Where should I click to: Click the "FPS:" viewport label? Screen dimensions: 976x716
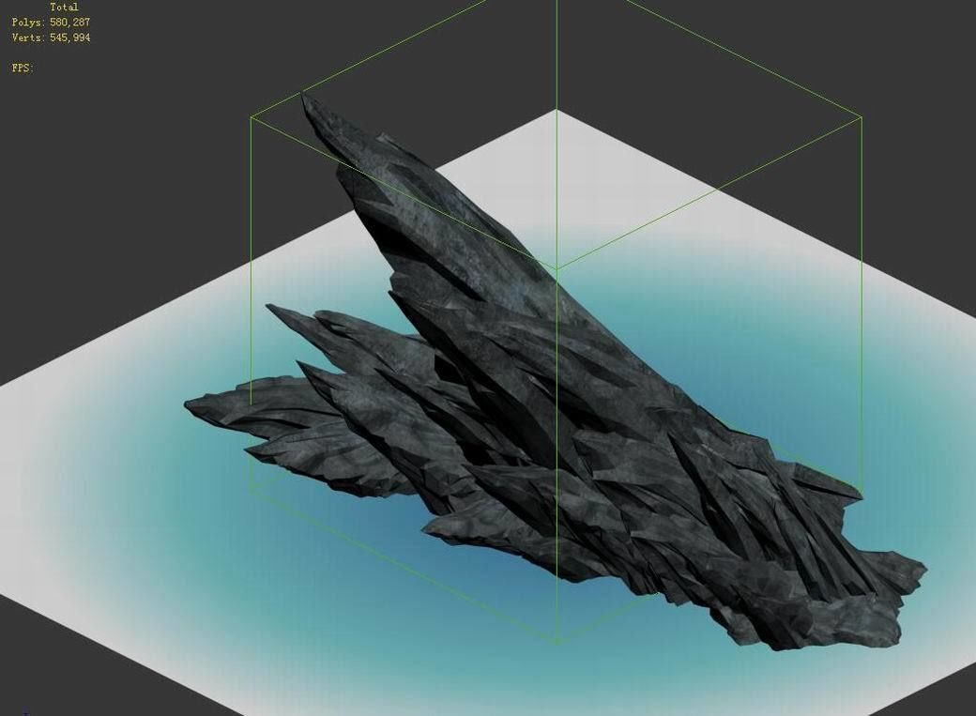coord(23,68)
